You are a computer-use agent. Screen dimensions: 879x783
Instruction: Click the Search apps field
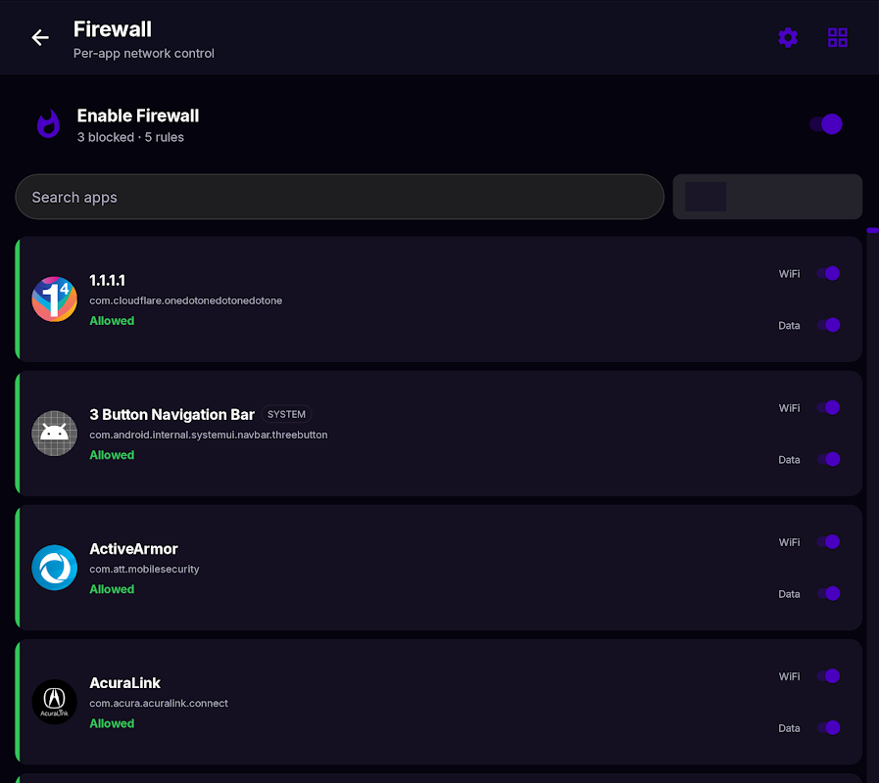pos(340,197)
